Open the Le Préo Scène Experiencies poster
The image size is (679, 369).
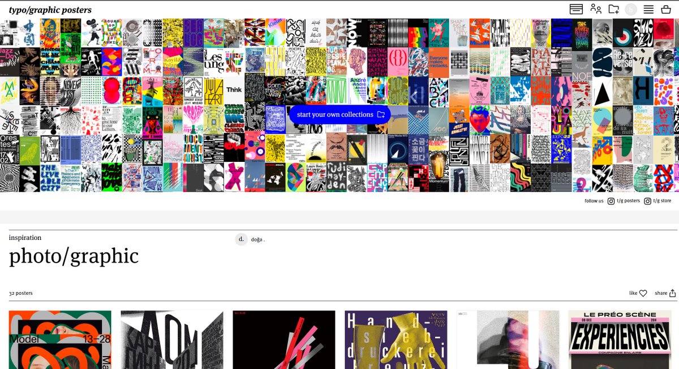[620, 340]
